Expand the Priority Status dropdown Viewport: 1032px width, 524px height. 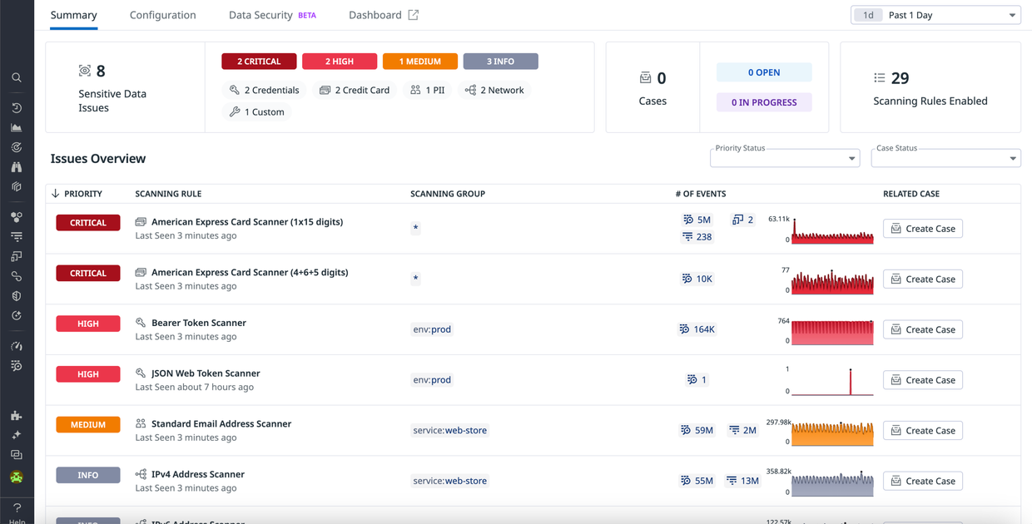coord(784,158)
